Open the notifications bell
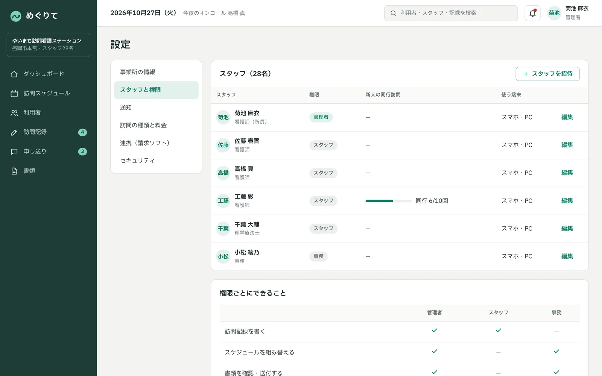 (532, 13)
